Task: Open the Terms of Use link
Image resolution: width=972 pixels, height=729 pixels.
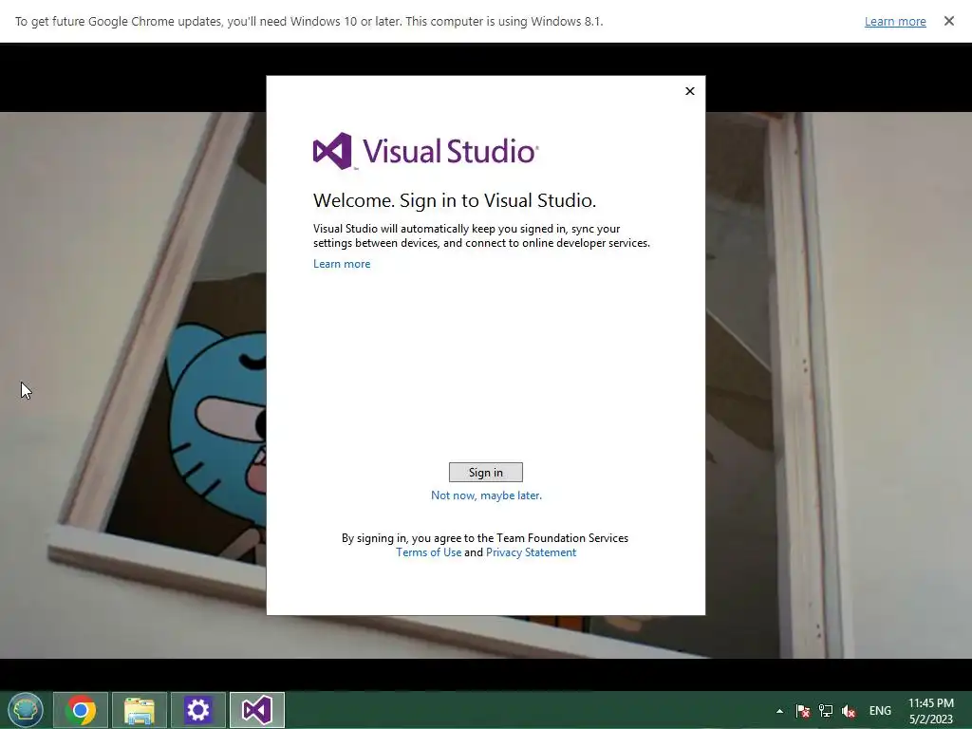Action: pos(428,552)
